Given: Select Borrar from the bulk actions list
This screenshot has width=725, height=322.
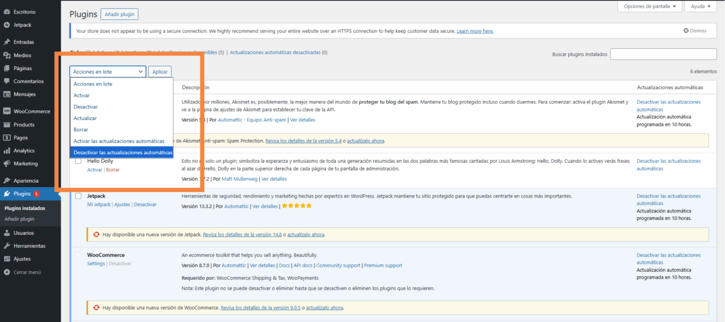Looking at the screenshot, I should pos(81,129).
